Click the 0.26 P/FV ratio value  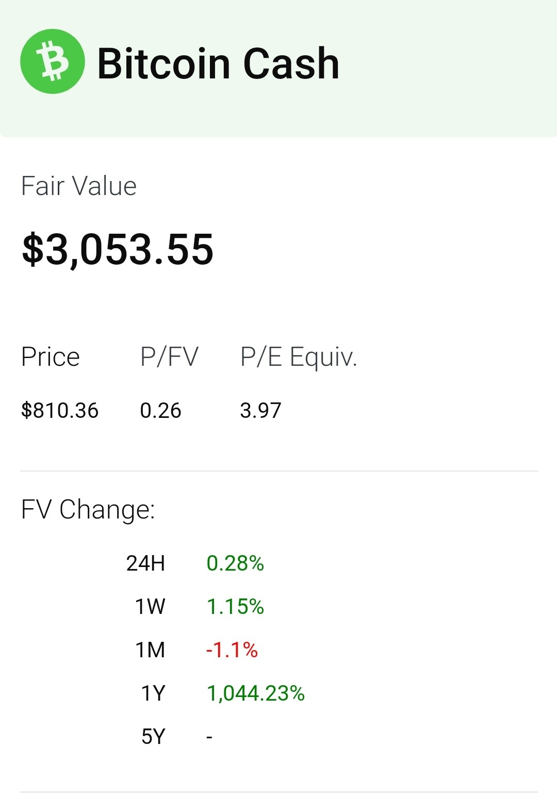pyautogui.click(x=161, y=411)
